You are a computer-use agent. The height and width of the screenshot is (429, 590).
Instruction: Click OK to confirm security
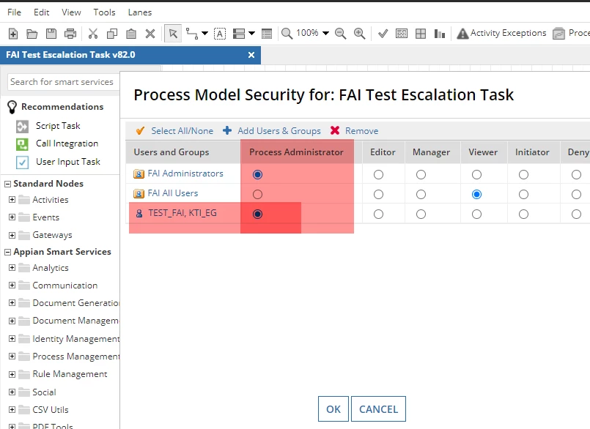tap(333, 409)
